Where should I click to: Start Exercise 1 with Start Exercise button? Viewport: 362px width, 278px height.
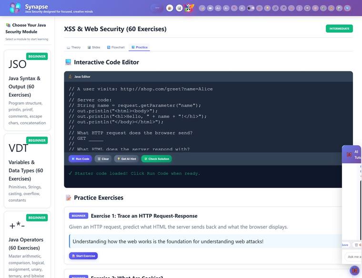[83, 256]
